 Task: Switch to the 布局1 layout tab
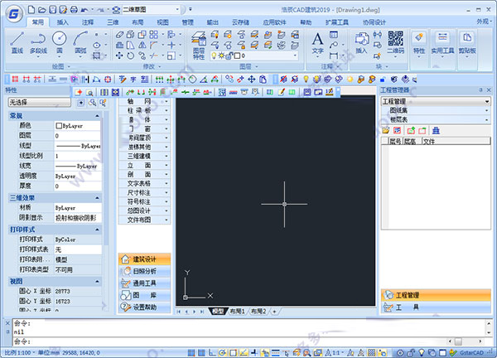coord(237,312)
